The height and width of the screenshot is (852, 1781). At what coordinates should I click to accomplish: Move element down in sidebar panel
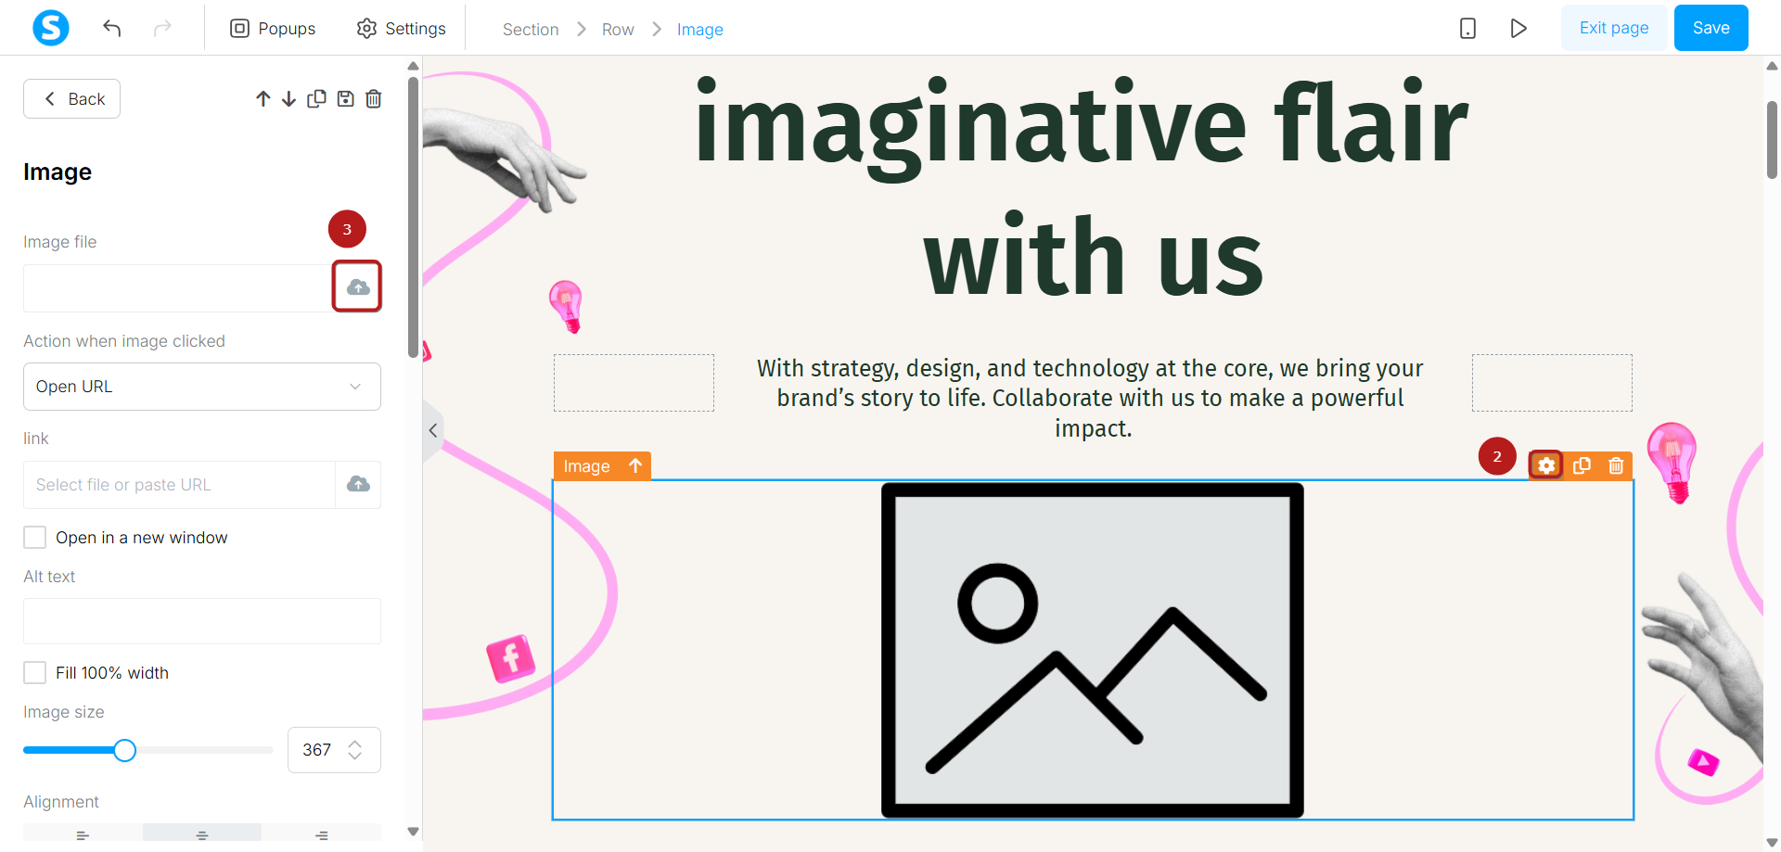[289, 99]
